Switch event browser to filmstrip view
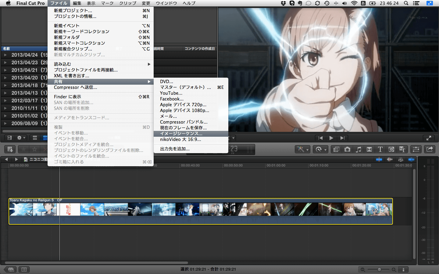 (35, 138)
